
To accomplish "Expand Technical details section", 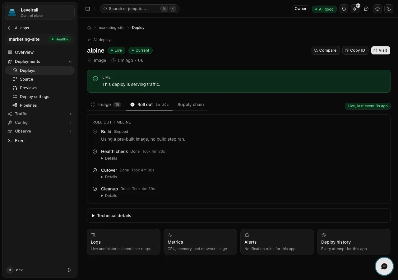I will [238, 216].
